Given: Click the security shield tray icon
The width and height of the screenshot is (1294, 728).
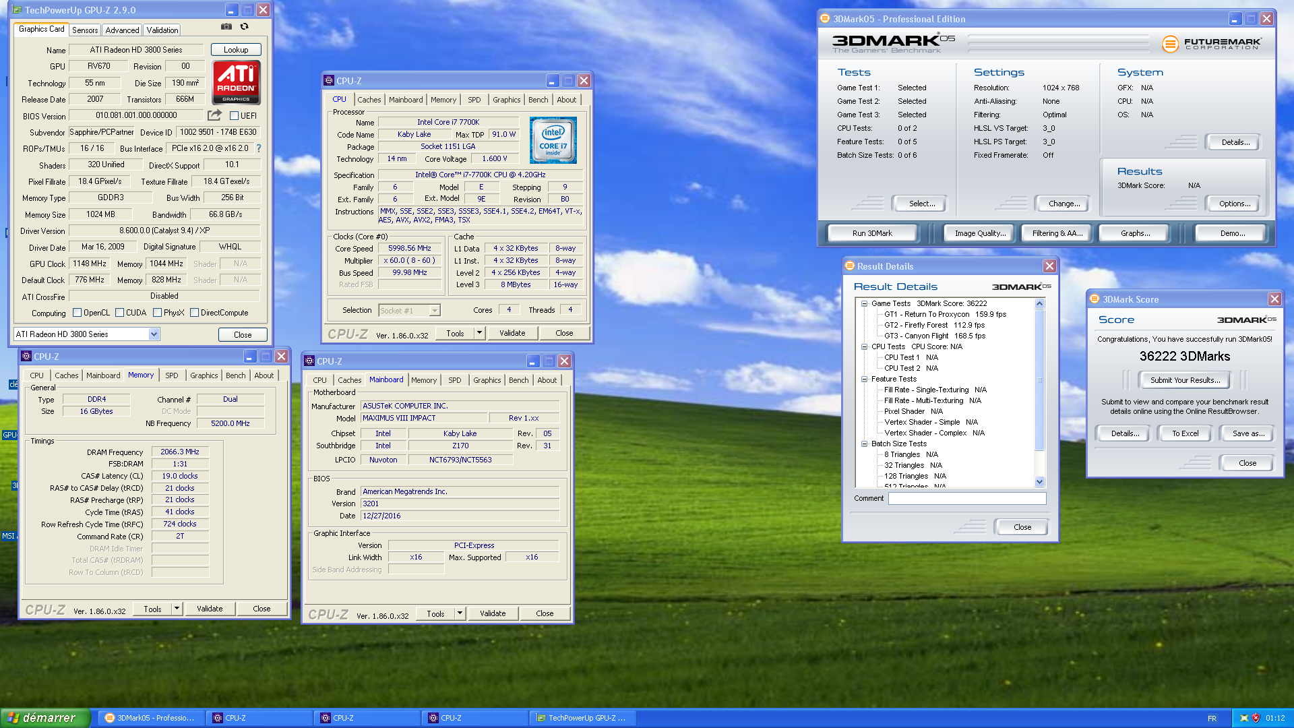Looking at the screenshot, I should [1256, 718].
